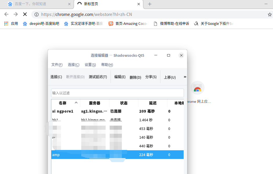Close the 百度一下 tab
The height and width of the screenshot is (174, 273).
(69, 4)
